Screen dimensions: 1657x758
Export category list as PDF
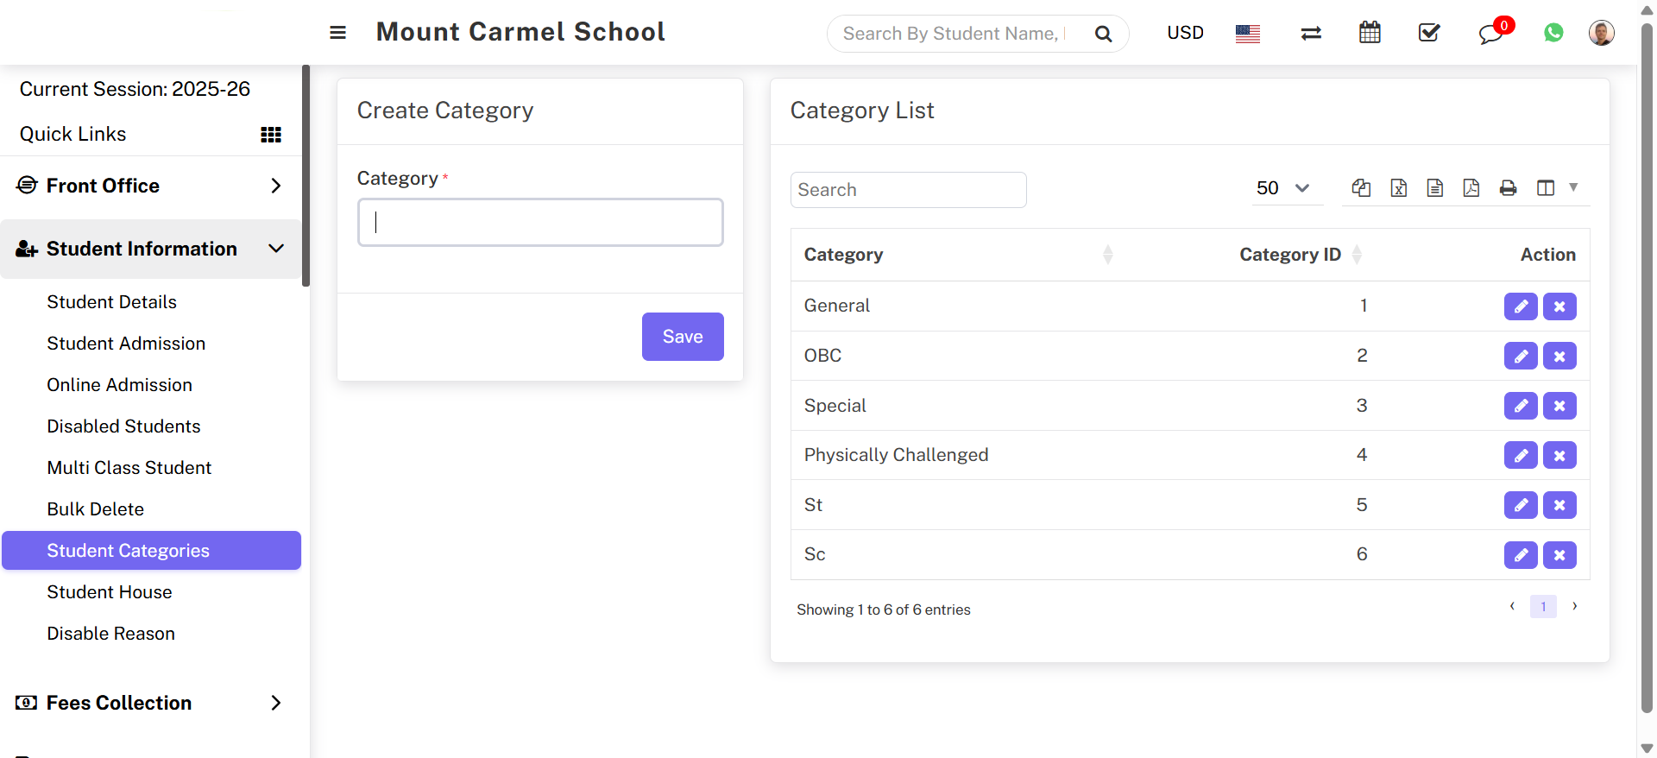pyautogui.click(x=1471, y=188)
